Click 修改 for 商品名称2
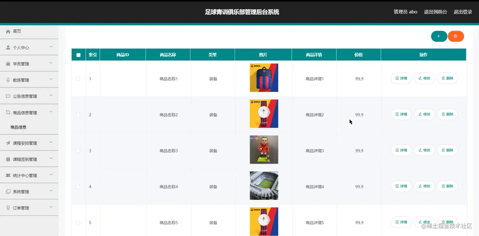Screen dimensions: 479x236 tap(424, 114)
